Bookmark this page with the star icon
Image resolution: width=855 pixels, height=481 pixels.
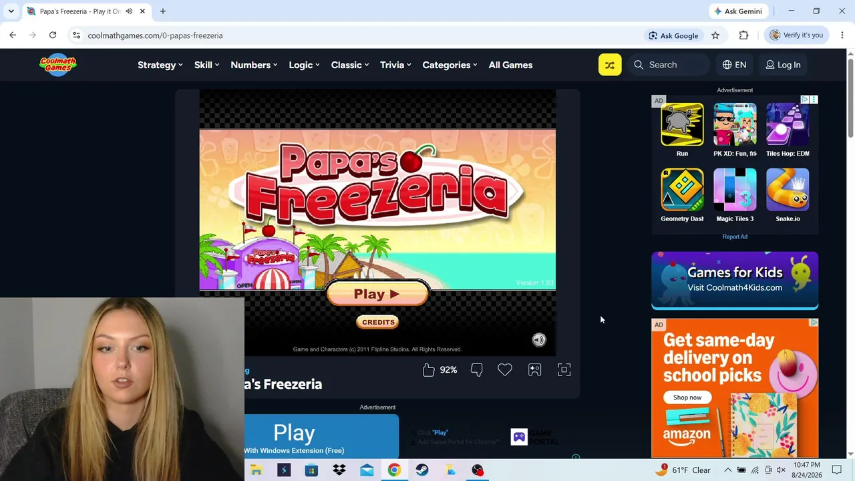tap(715, 35)
